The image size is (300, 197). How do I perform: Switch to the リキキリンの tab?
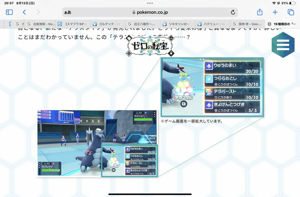coord(177,24)
